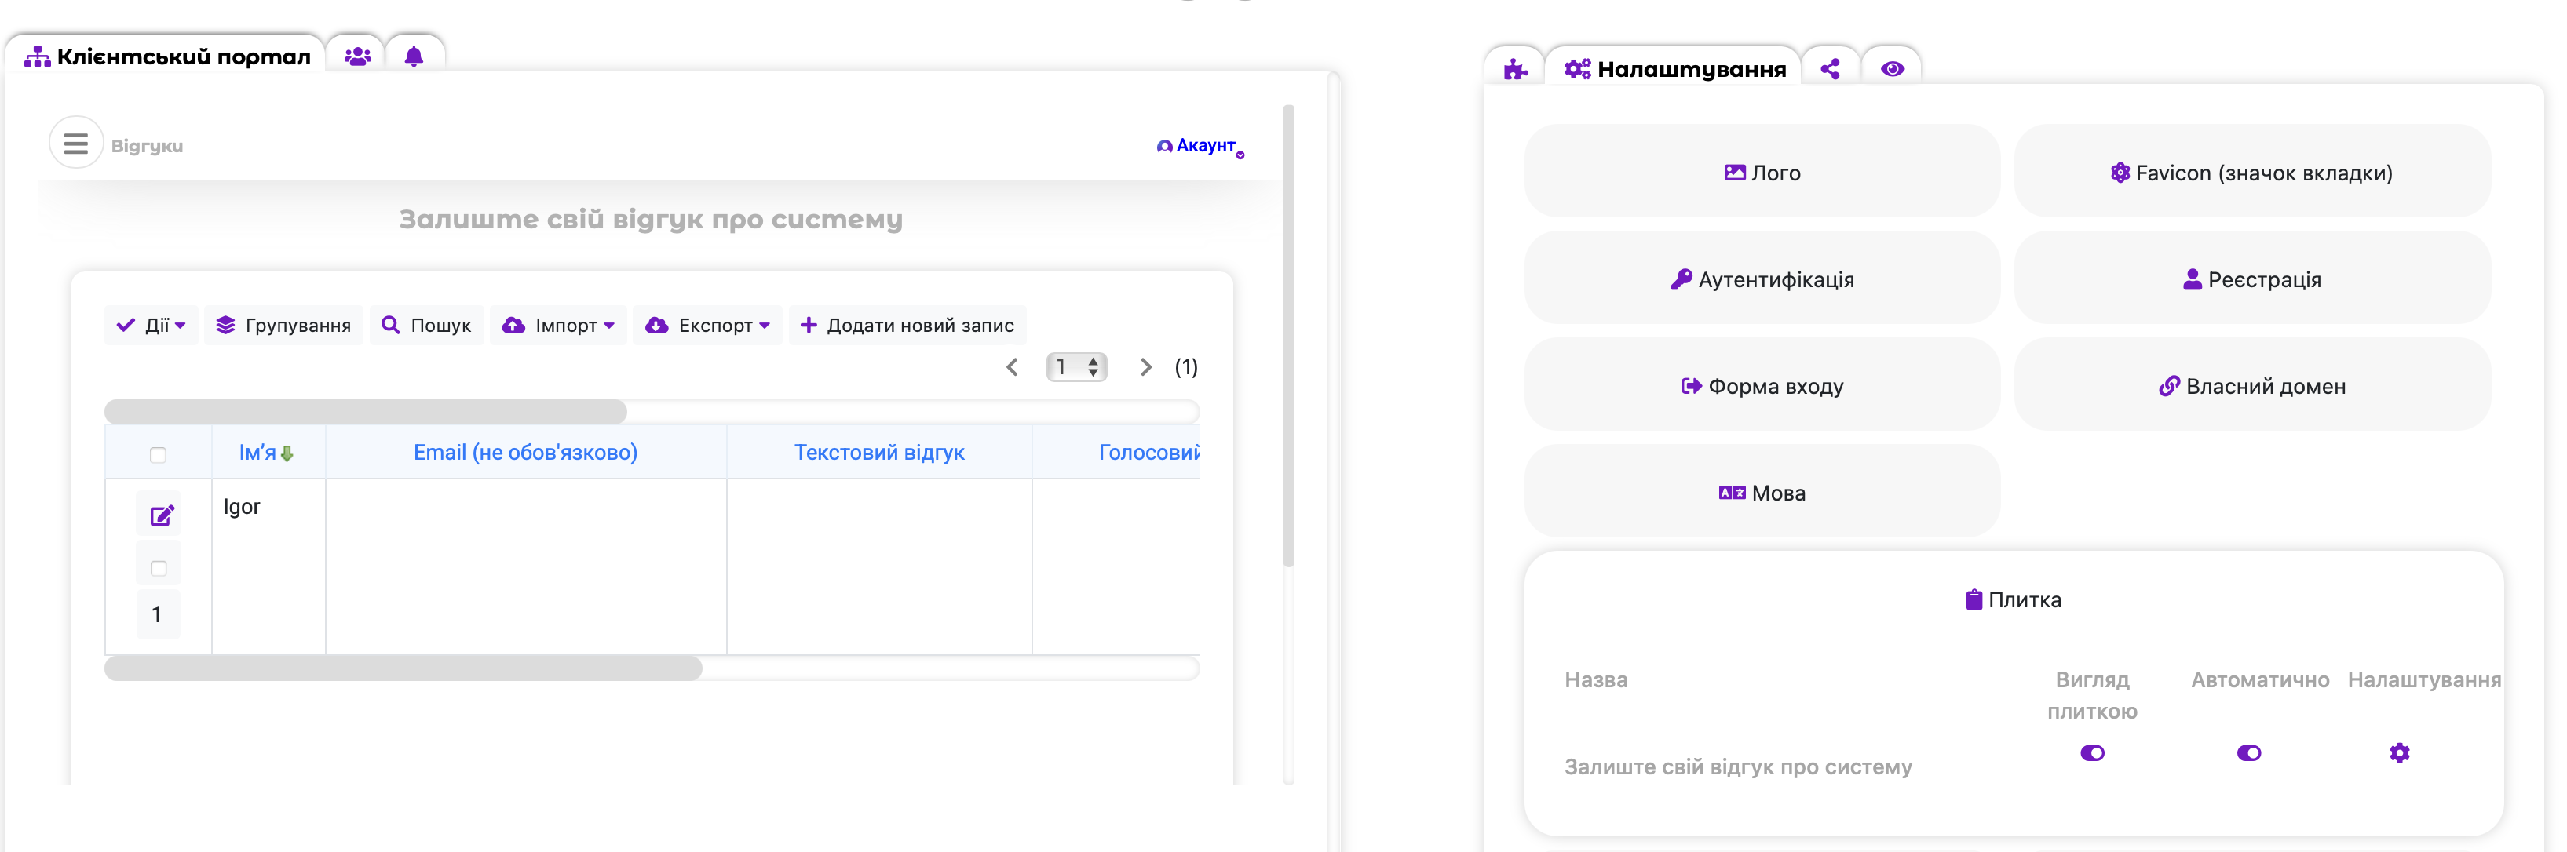This screenshot has width=2567, height=852.
Task: Open the Аутентифікація setting
Action: point(1762,279)
